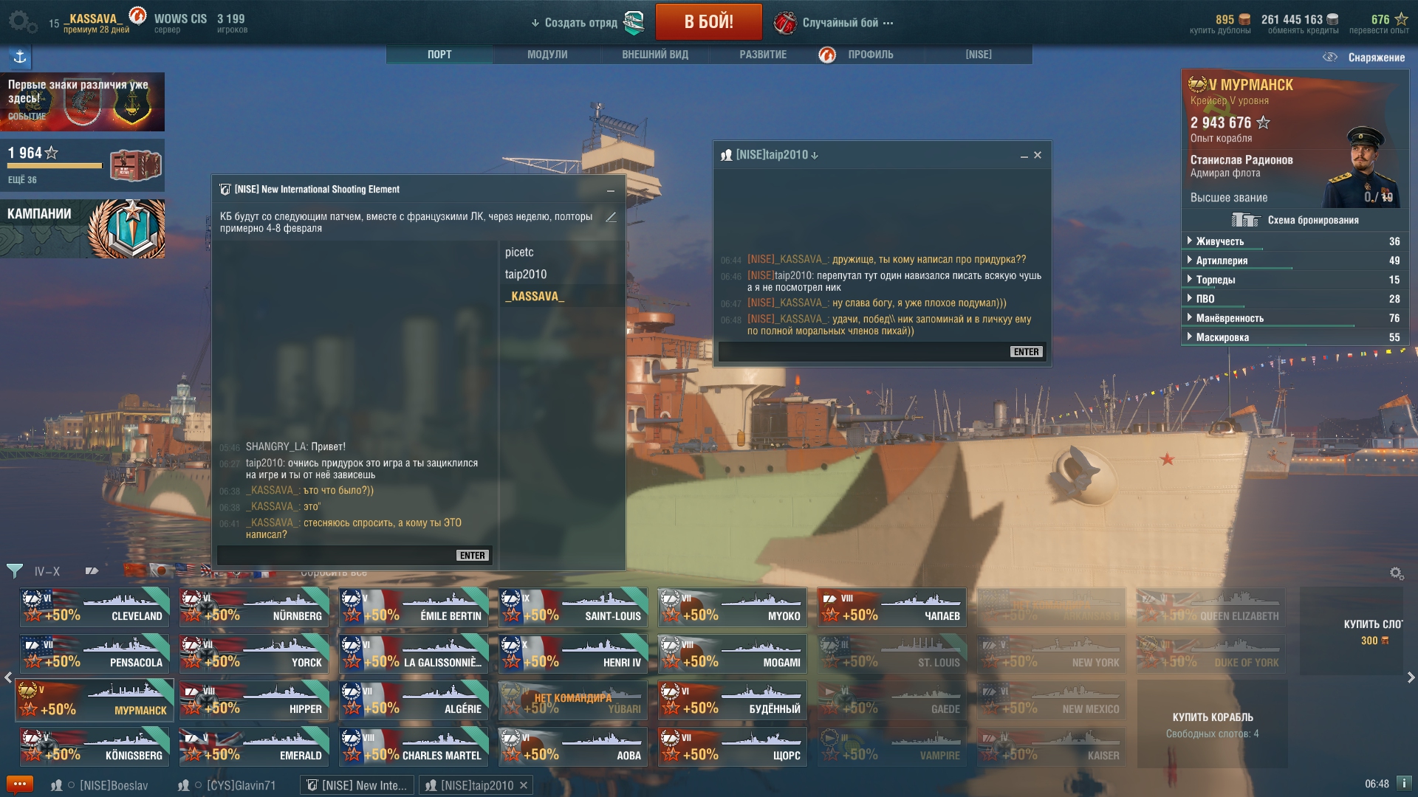Open the armor scheme ship icon
Image resolution: width=1418 pixels, height=797 pixels.
click(1245, 220)
